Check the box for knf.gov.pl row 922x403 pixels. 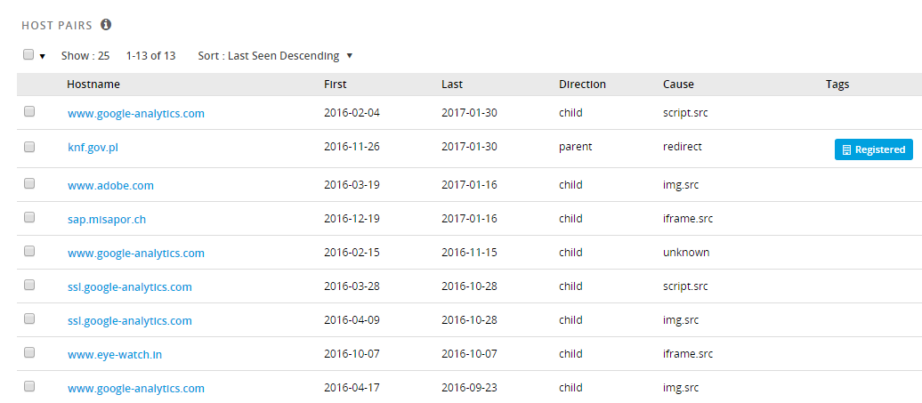click(29, 148)
